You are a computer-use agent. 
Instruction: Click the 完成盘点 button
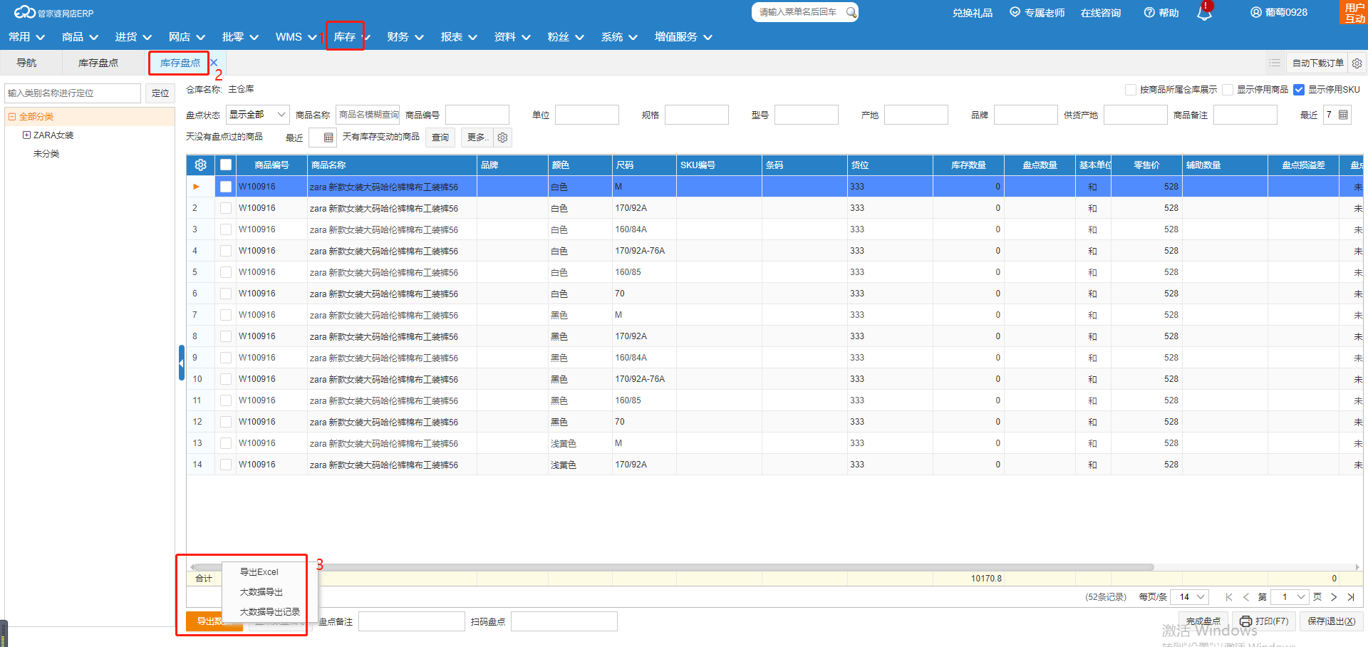pos(1203,621)
